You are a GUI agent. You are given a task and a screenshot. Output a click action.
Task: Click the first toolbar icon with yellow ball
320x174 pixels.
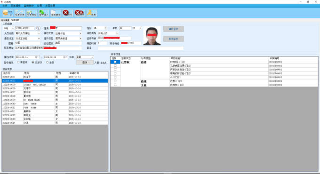point(8,13)
